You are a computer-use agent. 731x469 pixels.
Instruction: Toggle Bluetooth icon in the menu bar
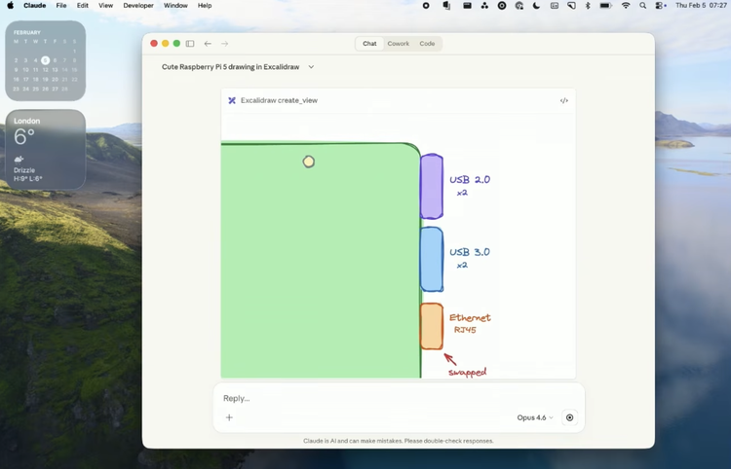588,6
